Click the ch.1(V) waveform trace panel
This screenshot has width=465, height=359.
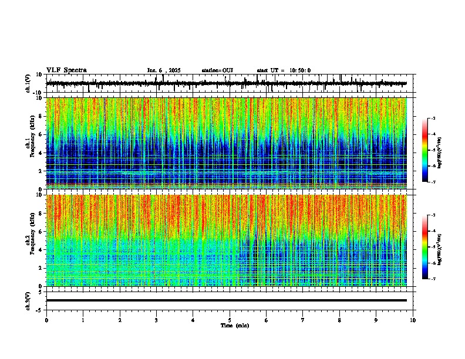coord(231,83)
